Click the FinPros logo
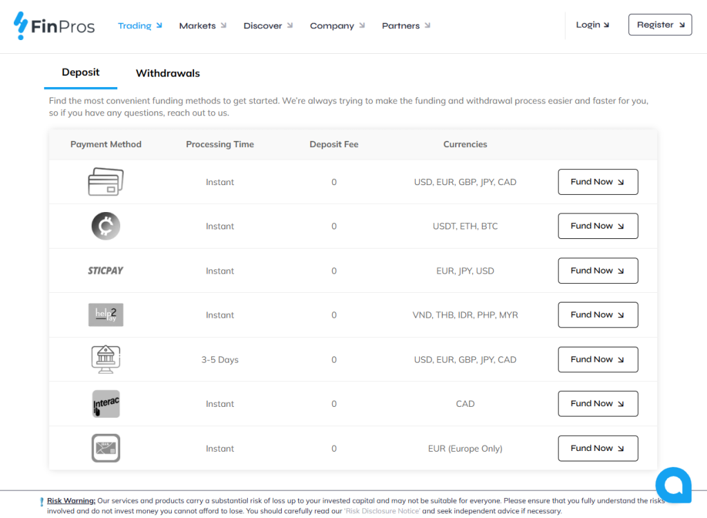The width and height of the screenshot is (707, 518). (x=55, y=26)
